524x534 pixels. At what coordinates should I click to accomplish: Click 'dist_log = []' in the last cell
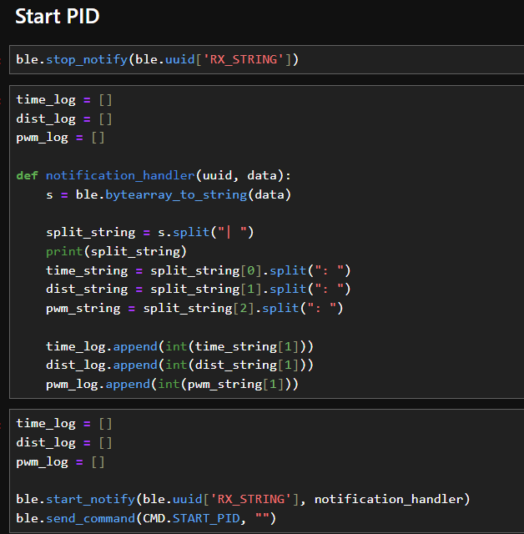[x=64, y=443]
